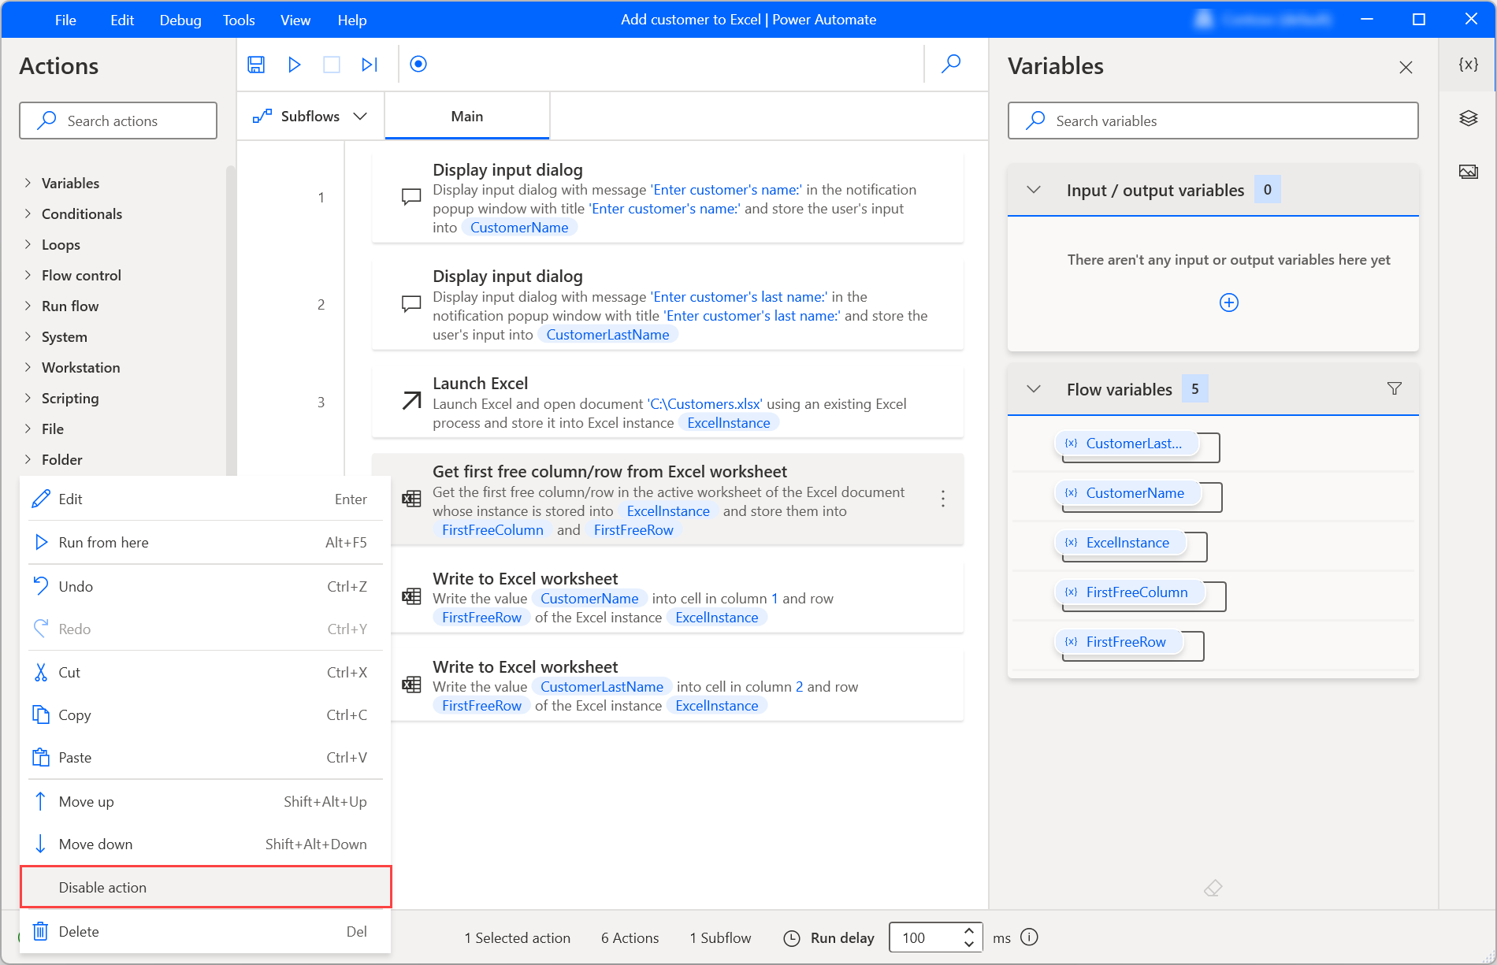Select Copy in the context menu
Image resolution: width=1497 pixels, height=965 pixels.
click(205, 714)
